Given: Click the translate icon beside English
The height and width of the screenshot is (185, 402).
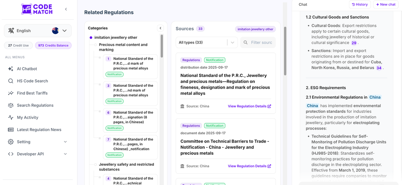Looking at the screenshot, I should (11, 31).
